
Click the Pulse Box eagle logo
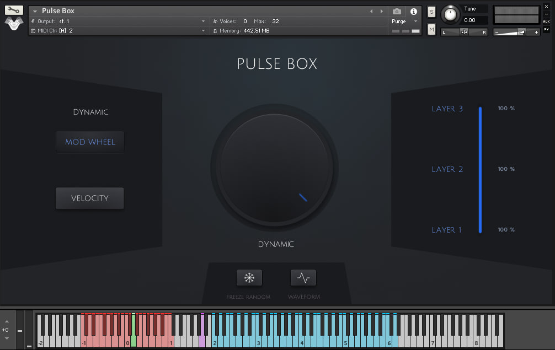tap(14, 23)
